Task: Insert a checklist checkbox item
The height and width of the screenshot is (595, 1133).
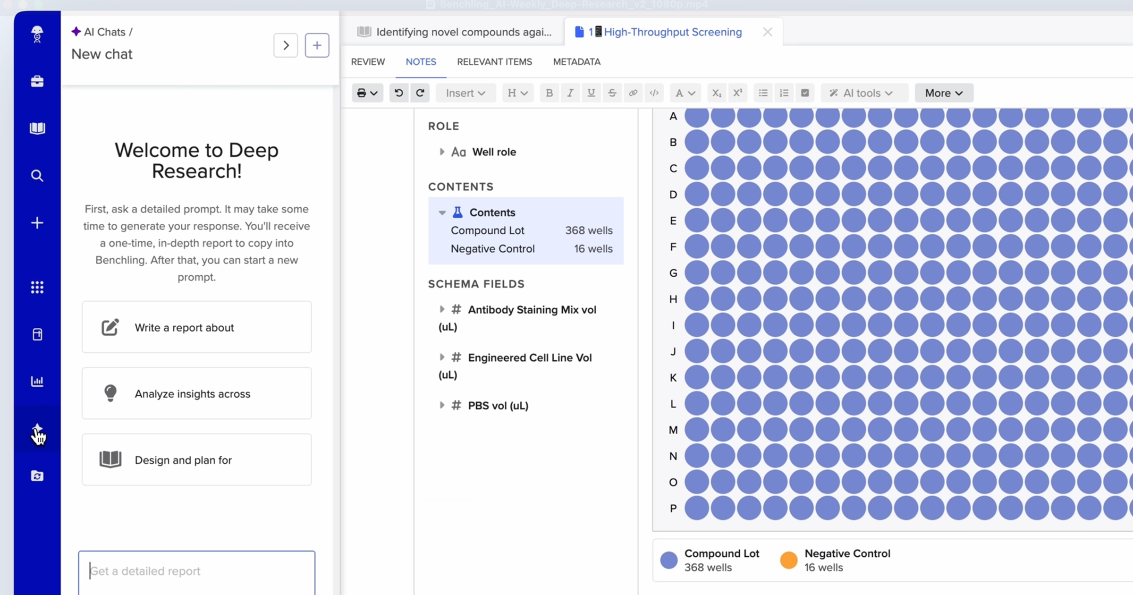Action: 805,93
